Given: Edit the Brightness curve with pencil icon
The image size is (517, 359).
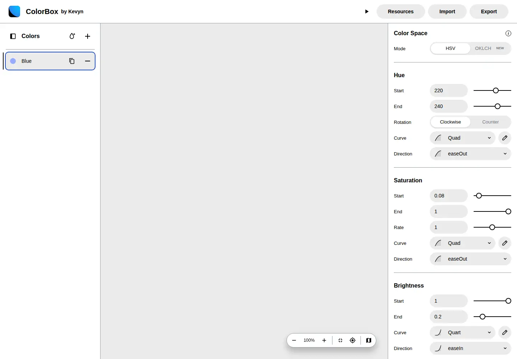Looking at the screenshot, I should [505, 332].
